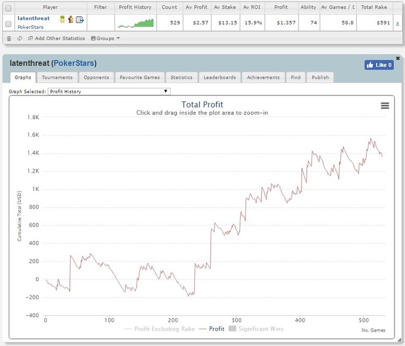Tick the checkbox for latenthreat row

point(8,24)
